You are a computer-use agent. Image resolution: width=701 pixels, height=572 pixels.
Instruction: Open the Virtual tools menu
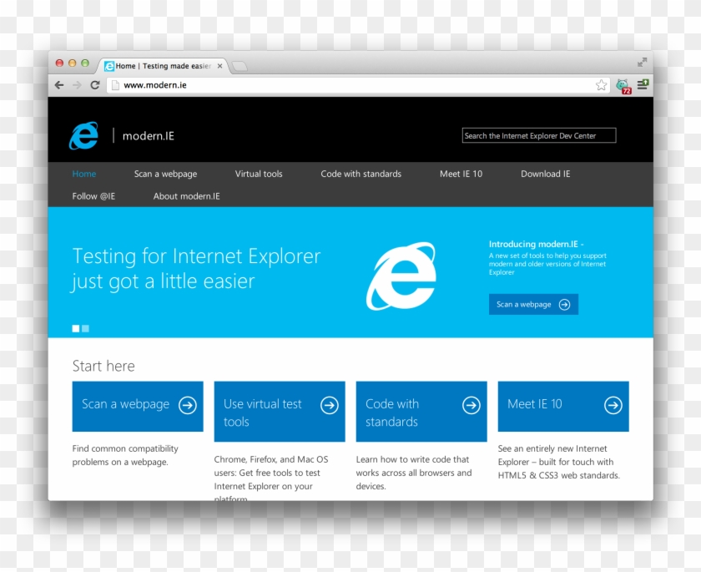point(259,174)
